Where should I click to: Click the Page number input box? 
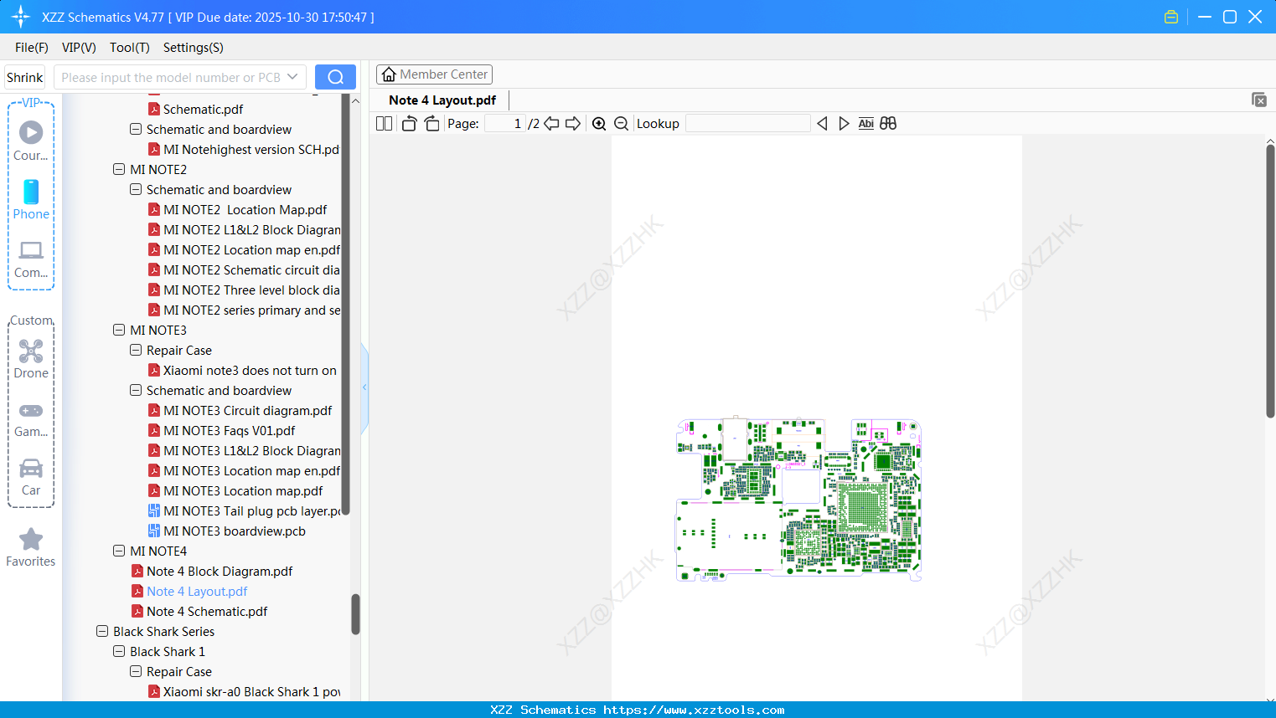(505, 124)
